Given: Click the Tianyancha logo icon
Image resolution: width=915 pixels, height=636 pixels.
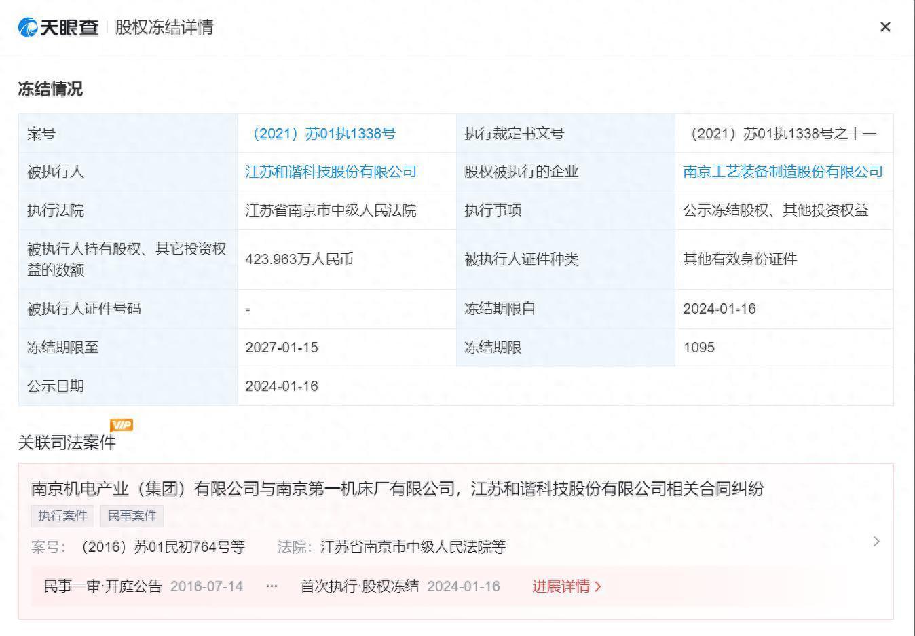Looking at the screenshot, I should [29, 27].
